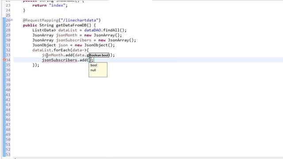The width and height of the screenshot is (283, 159).
Task: Click the "Boolean bool" parameter hint box
Action: click(x=99, y=55)
